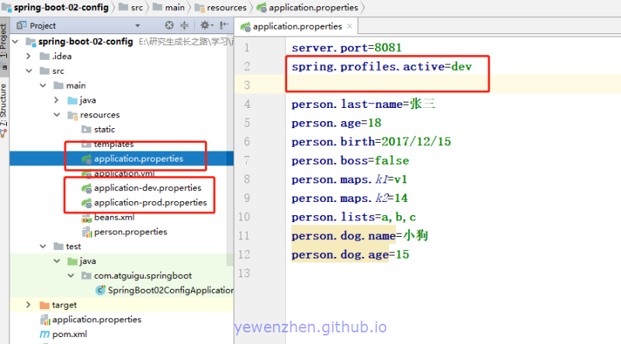Click the 1: Project side tab
This screenshot has height=344, width=621.
pos(5,40)
